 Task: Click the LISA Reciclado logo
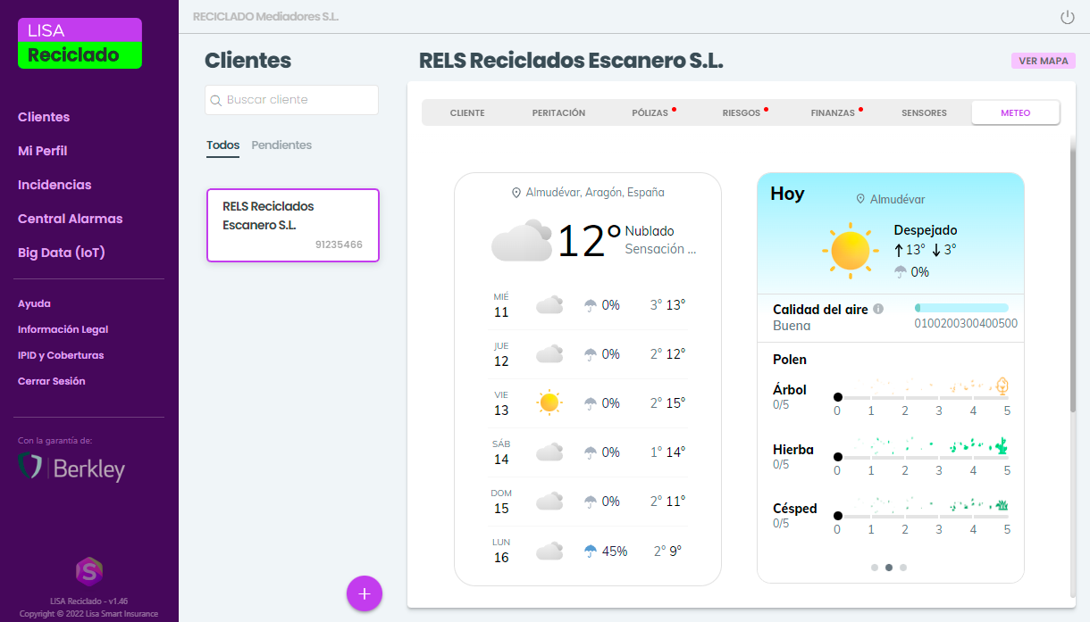(x=80, y=43)
